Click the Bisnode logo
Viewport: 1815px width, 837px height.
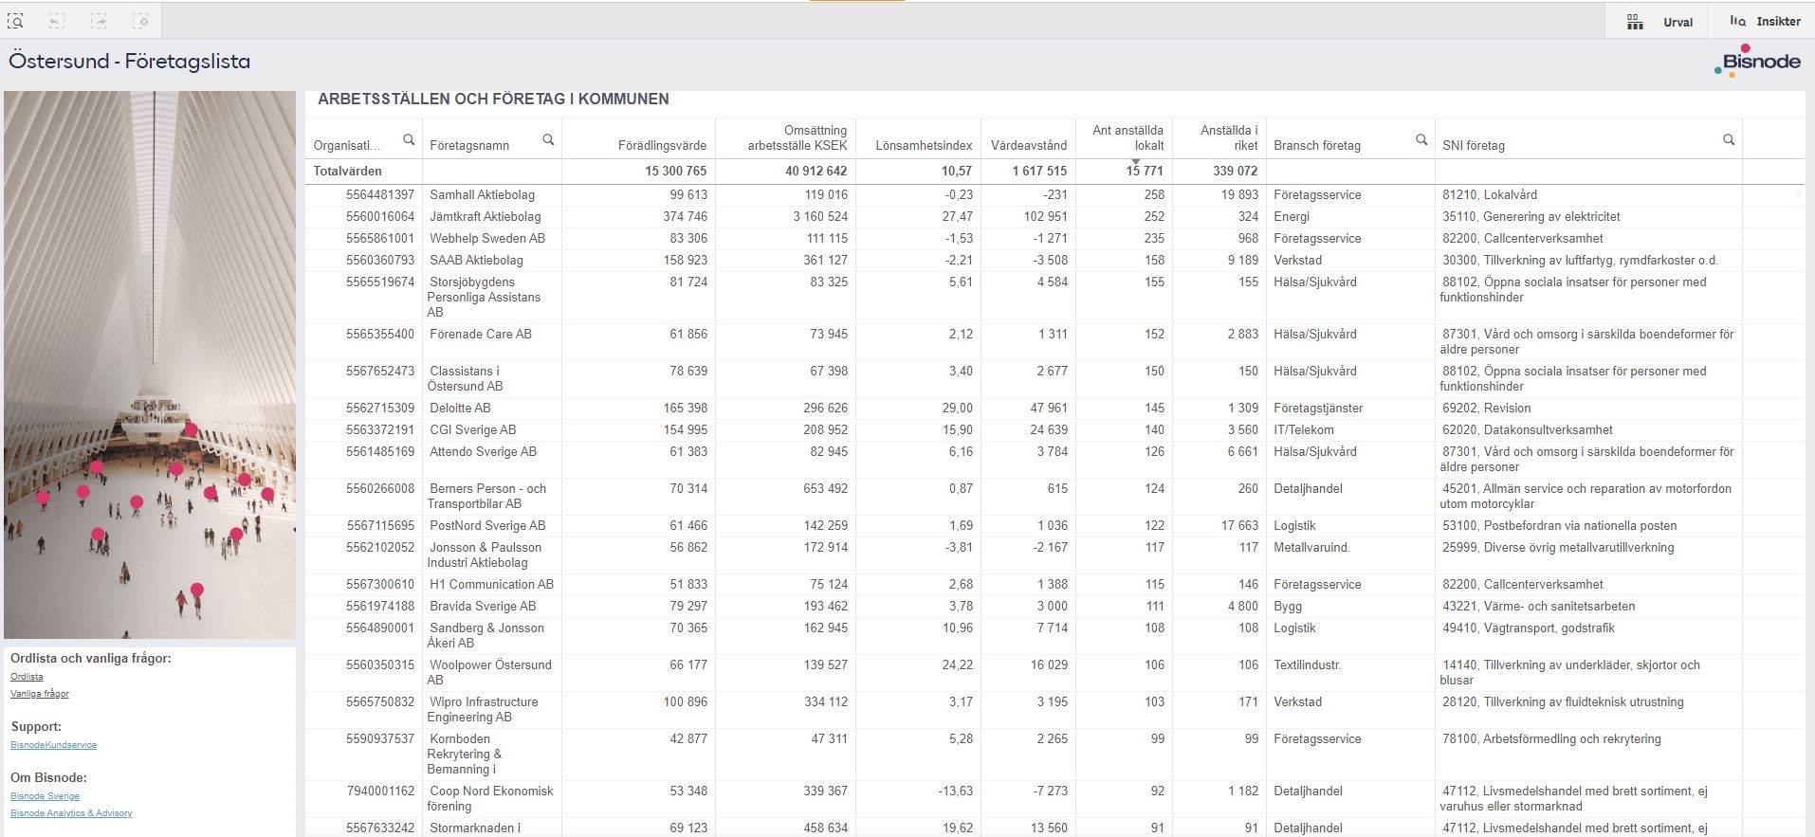pos(1757,60)
